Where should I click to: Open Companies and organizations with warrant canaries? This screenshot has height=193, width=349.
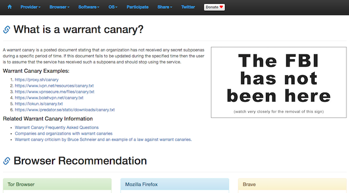click(64, 133)
